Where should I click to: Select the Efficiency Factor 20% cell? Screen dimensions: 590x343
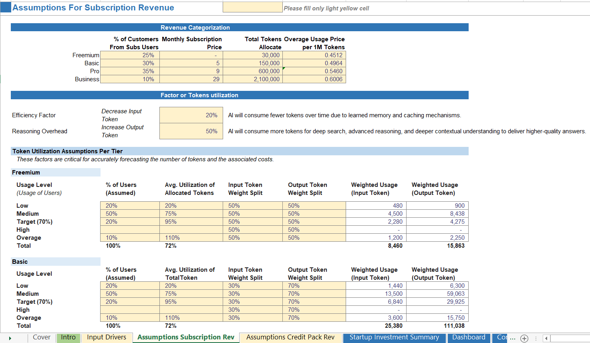[x=191, y=115]
